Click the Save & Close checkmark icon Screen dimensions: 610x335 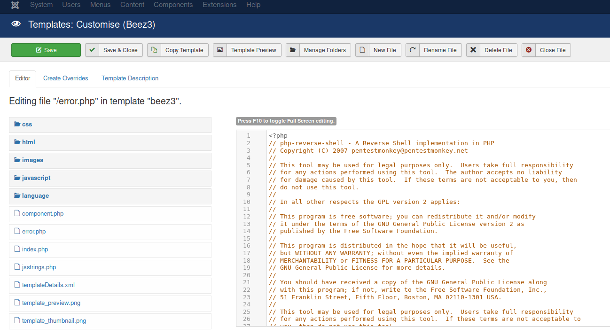92,50
